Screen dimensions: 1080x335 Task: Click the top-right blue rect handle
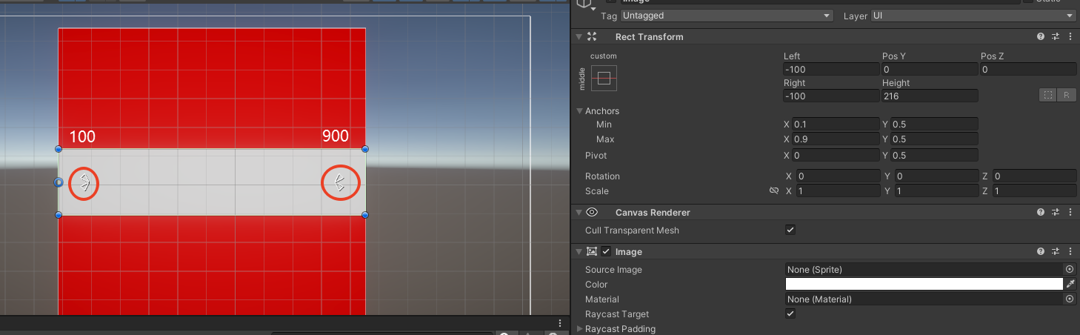(365, 149)
